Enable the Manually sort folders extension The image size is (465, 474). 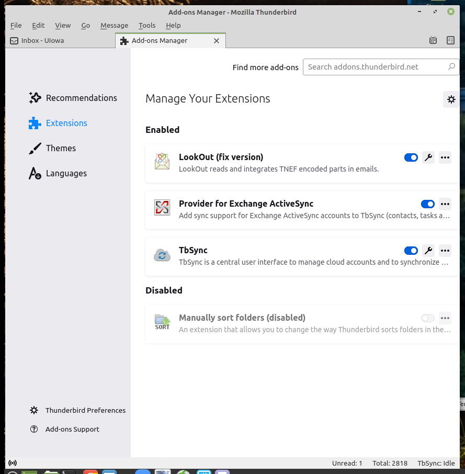(x=427, y=318)
